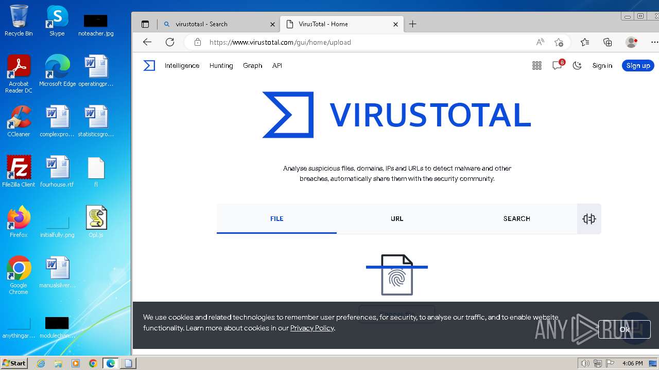Screen dimensions: 659x370
Task: Open VirusTotal notifications with badge
Action: (558, 65)
